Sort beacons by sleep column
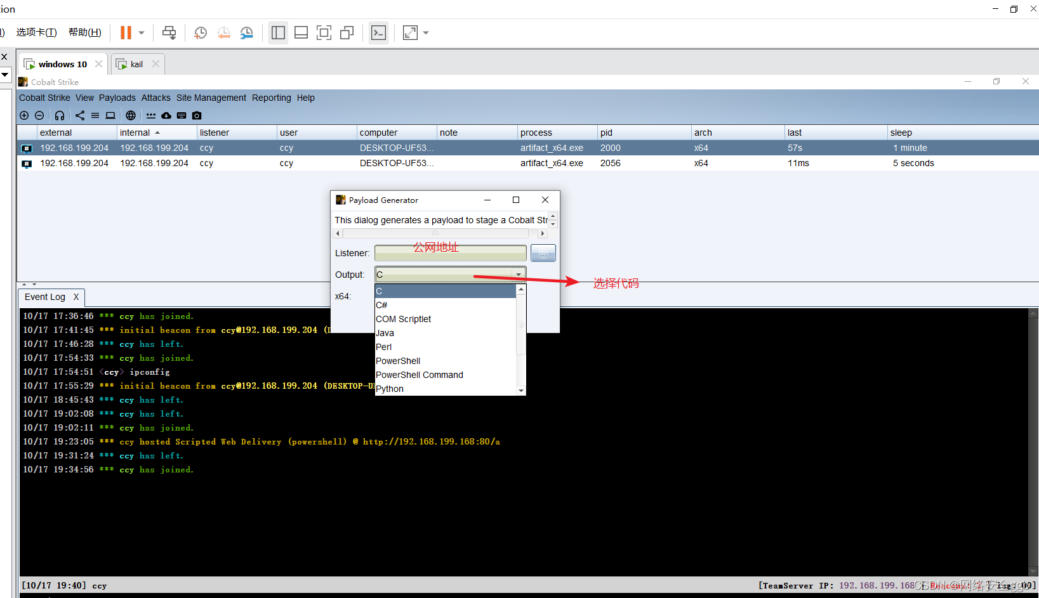Viewport: 1039px width, 598px height. coord(963,133)
